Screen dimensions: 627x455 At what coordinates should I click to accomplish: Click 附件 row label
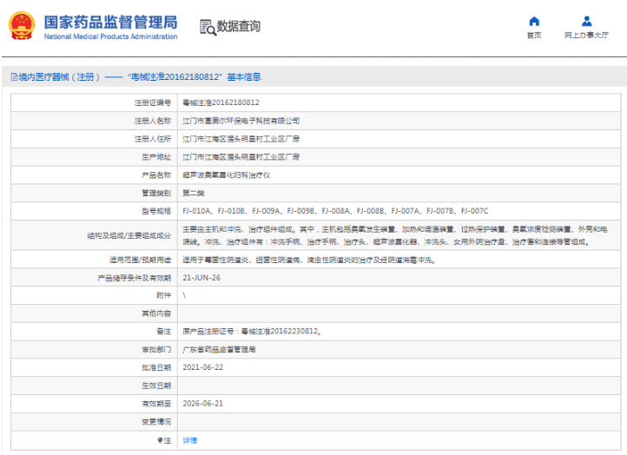click(164, 295)
